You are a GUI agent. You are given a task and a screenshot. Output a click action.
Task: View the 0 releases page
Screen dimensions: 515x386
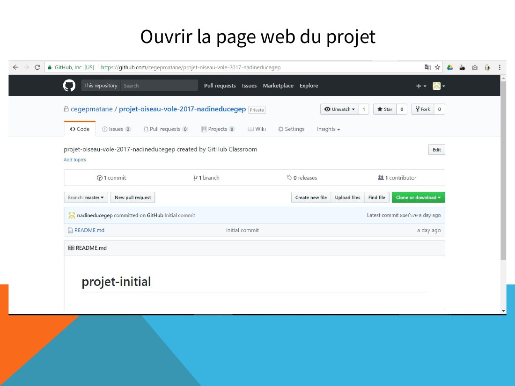302,178
